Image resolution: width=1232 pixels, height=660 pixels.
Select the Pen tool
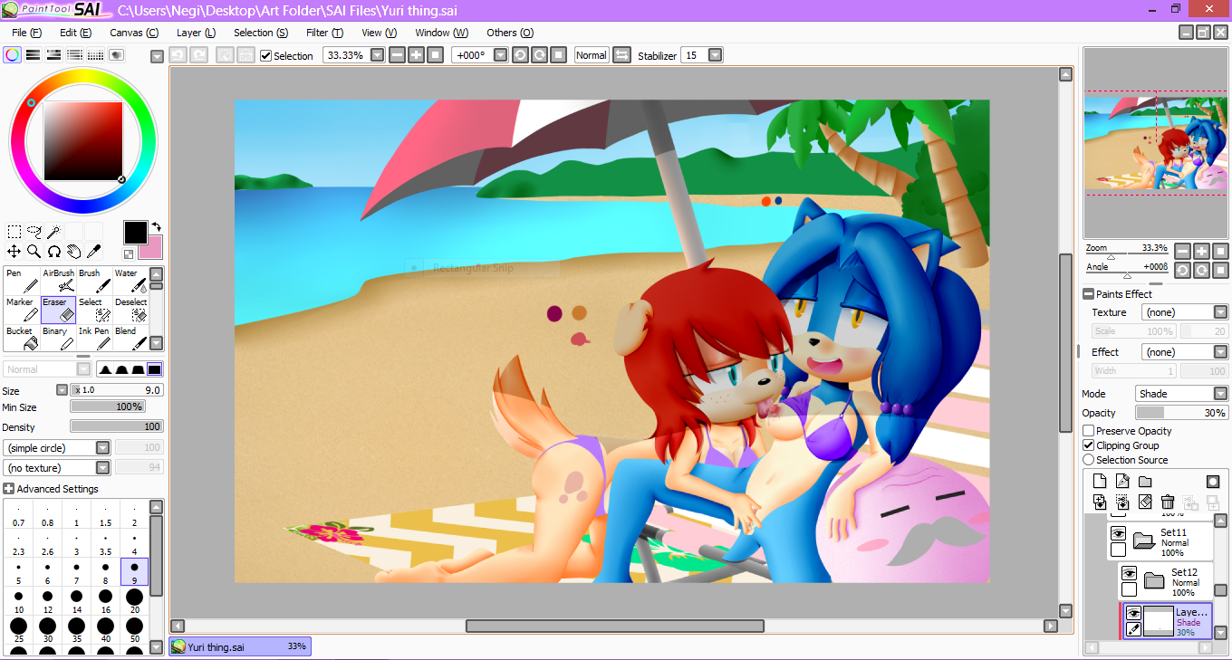pyautogui.click(x=22, y=281)
